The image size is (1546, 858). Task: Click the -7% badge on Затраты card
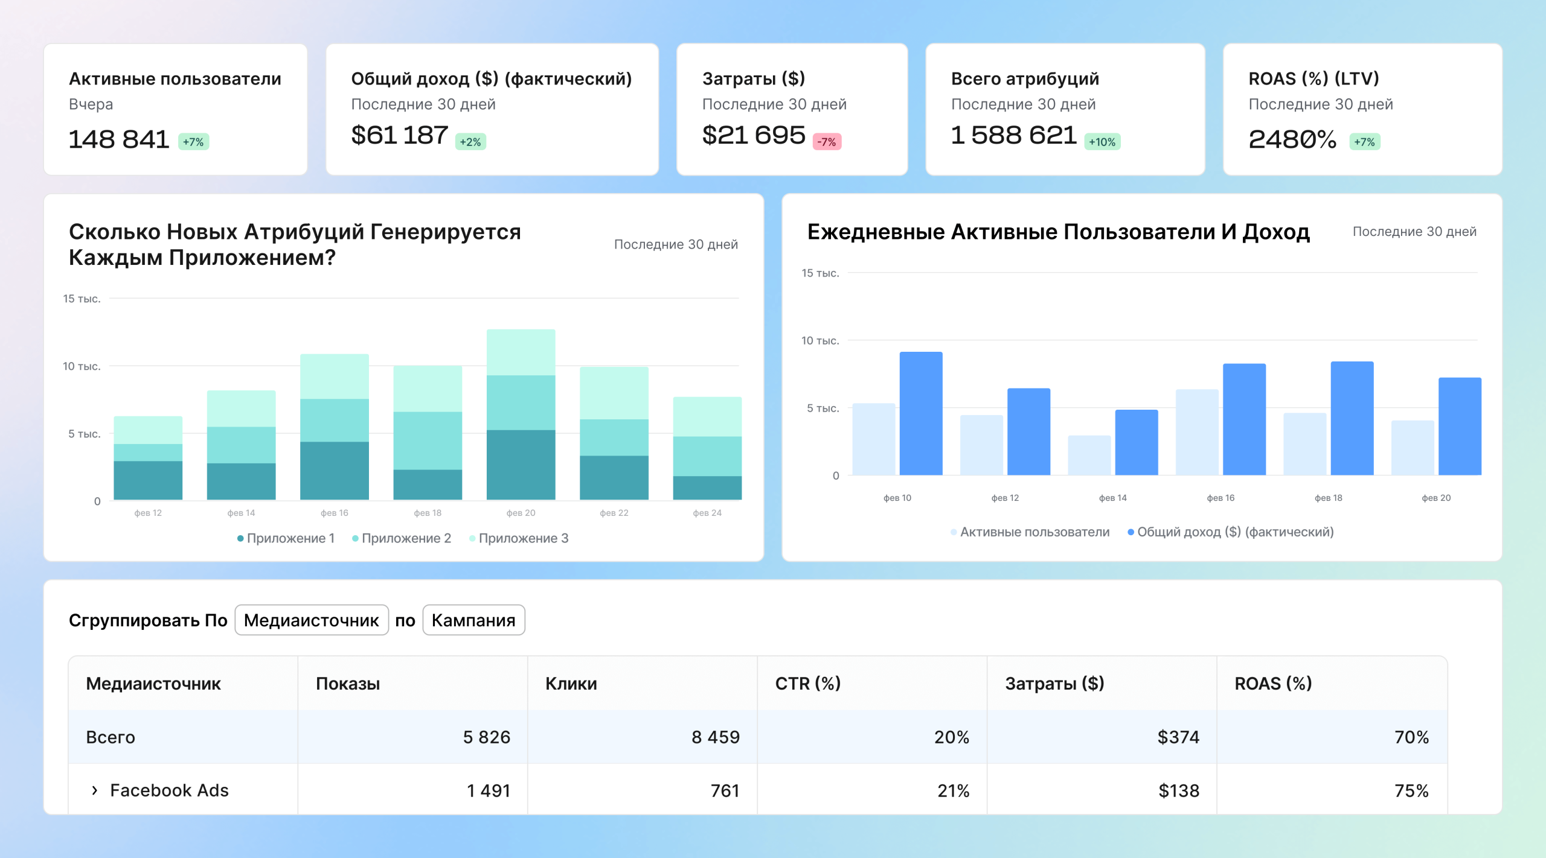click(827, 142)
